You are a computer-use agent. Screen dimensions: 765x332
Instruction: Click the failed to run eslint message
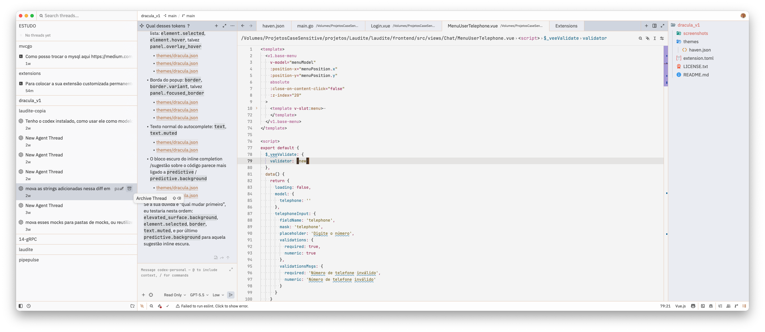[212, 306]
